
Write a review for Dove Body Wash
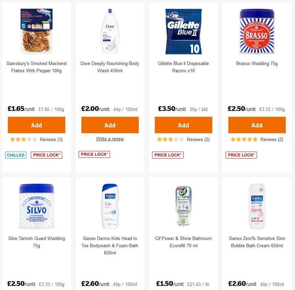(110, 139)
